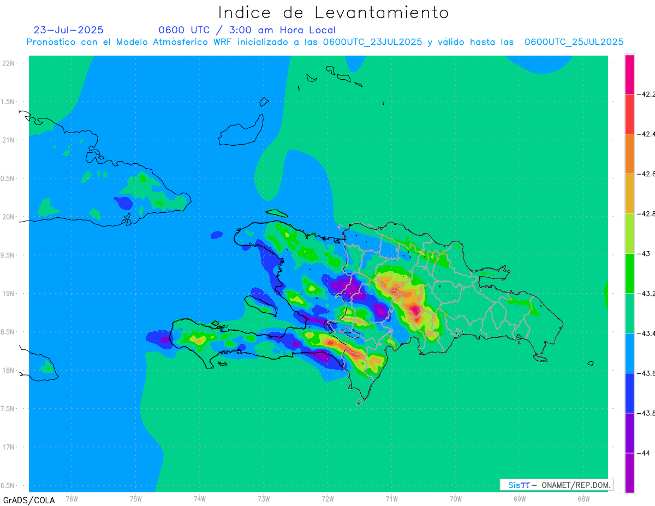Select the magenta swatch atop the color bar
This screenshot has width=655, height=506.
(x=629, y=74)
